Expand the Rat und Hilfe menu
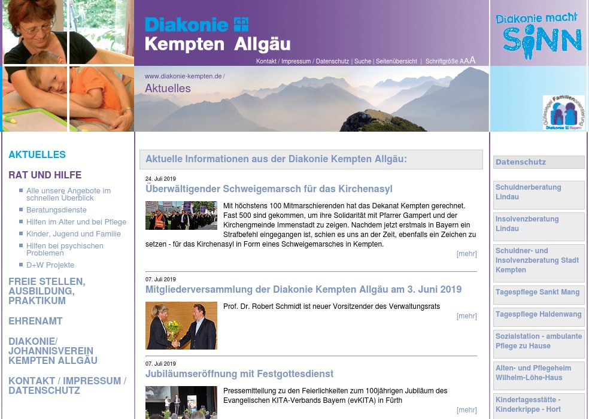Viewport: 589px width, 419px height. [45, 175]
